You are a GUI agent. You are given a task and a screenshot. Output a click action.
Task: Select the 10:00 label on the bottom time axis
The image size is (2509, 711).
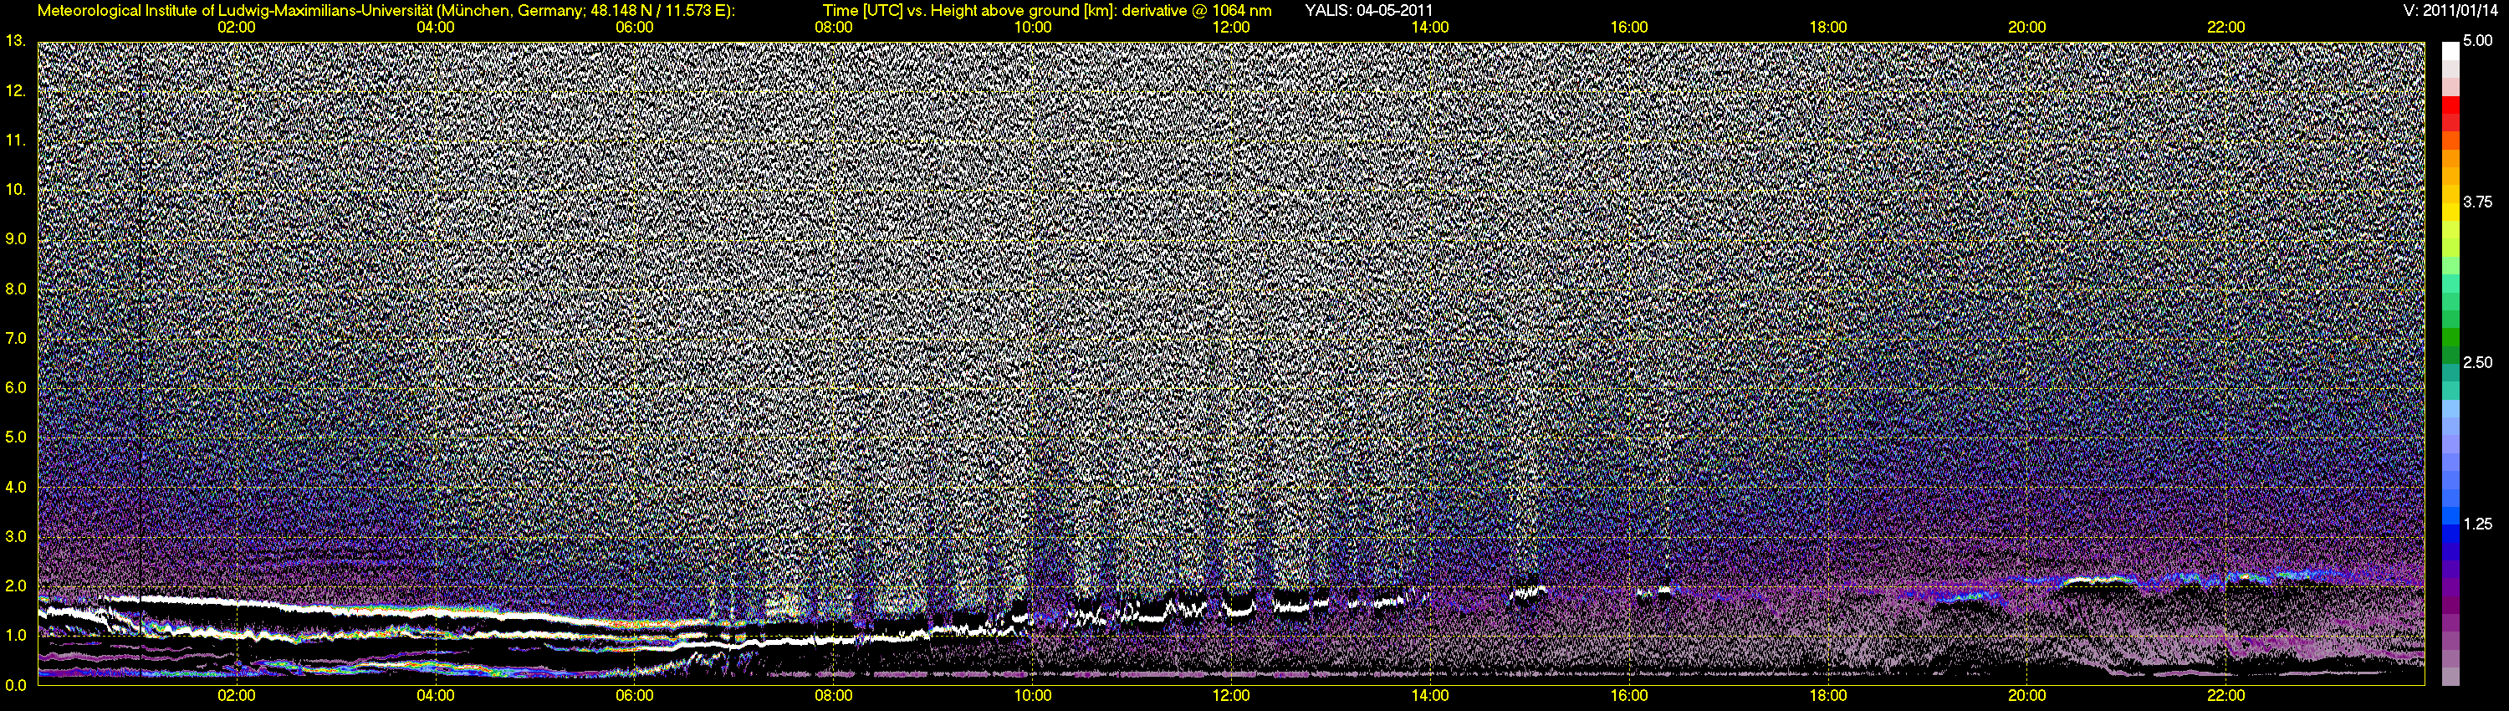pos(1032,697)
